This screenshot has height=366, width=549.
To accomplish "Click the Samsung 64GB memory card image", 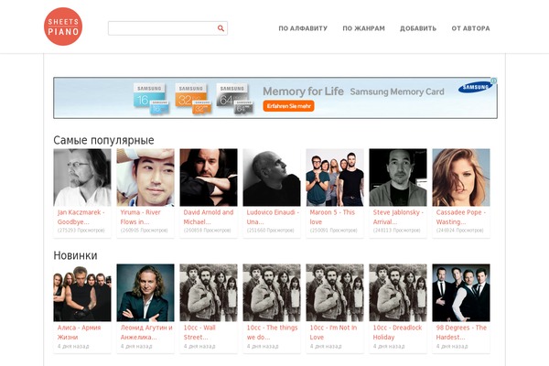I will (235, 99).
